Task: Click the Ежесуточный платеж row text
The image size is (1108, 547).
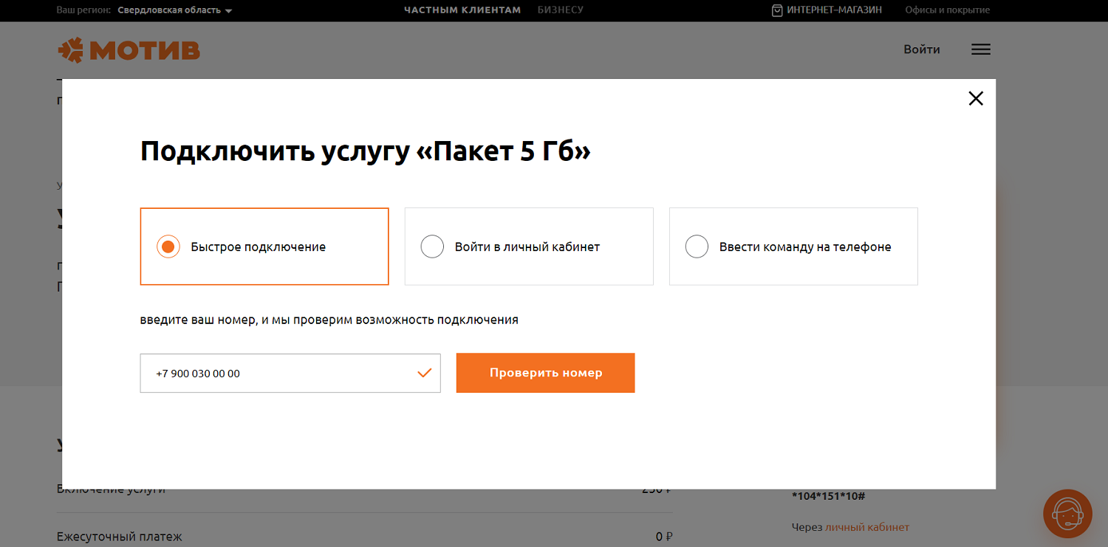Action: 120,537
